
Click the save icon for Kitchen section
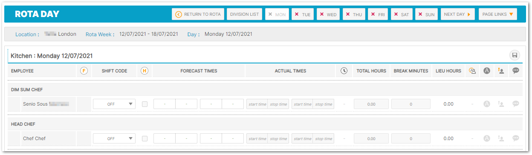[515, 55]
